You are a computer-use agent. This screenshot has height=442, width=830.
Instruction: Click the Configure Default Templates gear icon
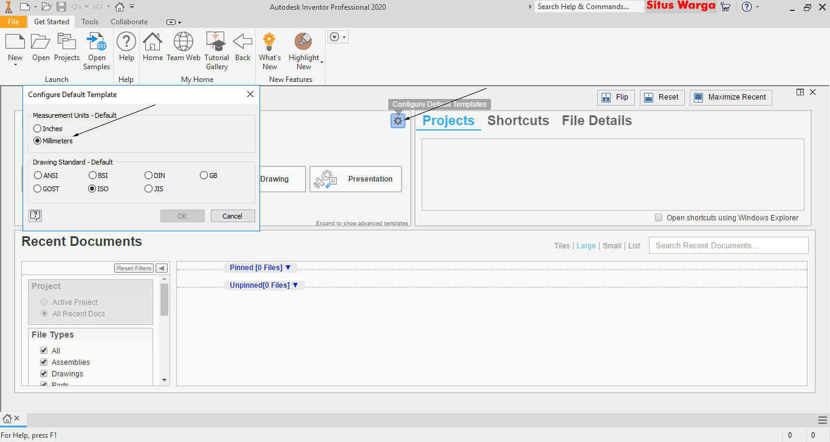pyautogui.click(x=398, y=121)
